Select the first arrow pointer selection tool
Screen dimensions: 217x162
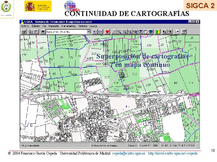pos(164,32)
